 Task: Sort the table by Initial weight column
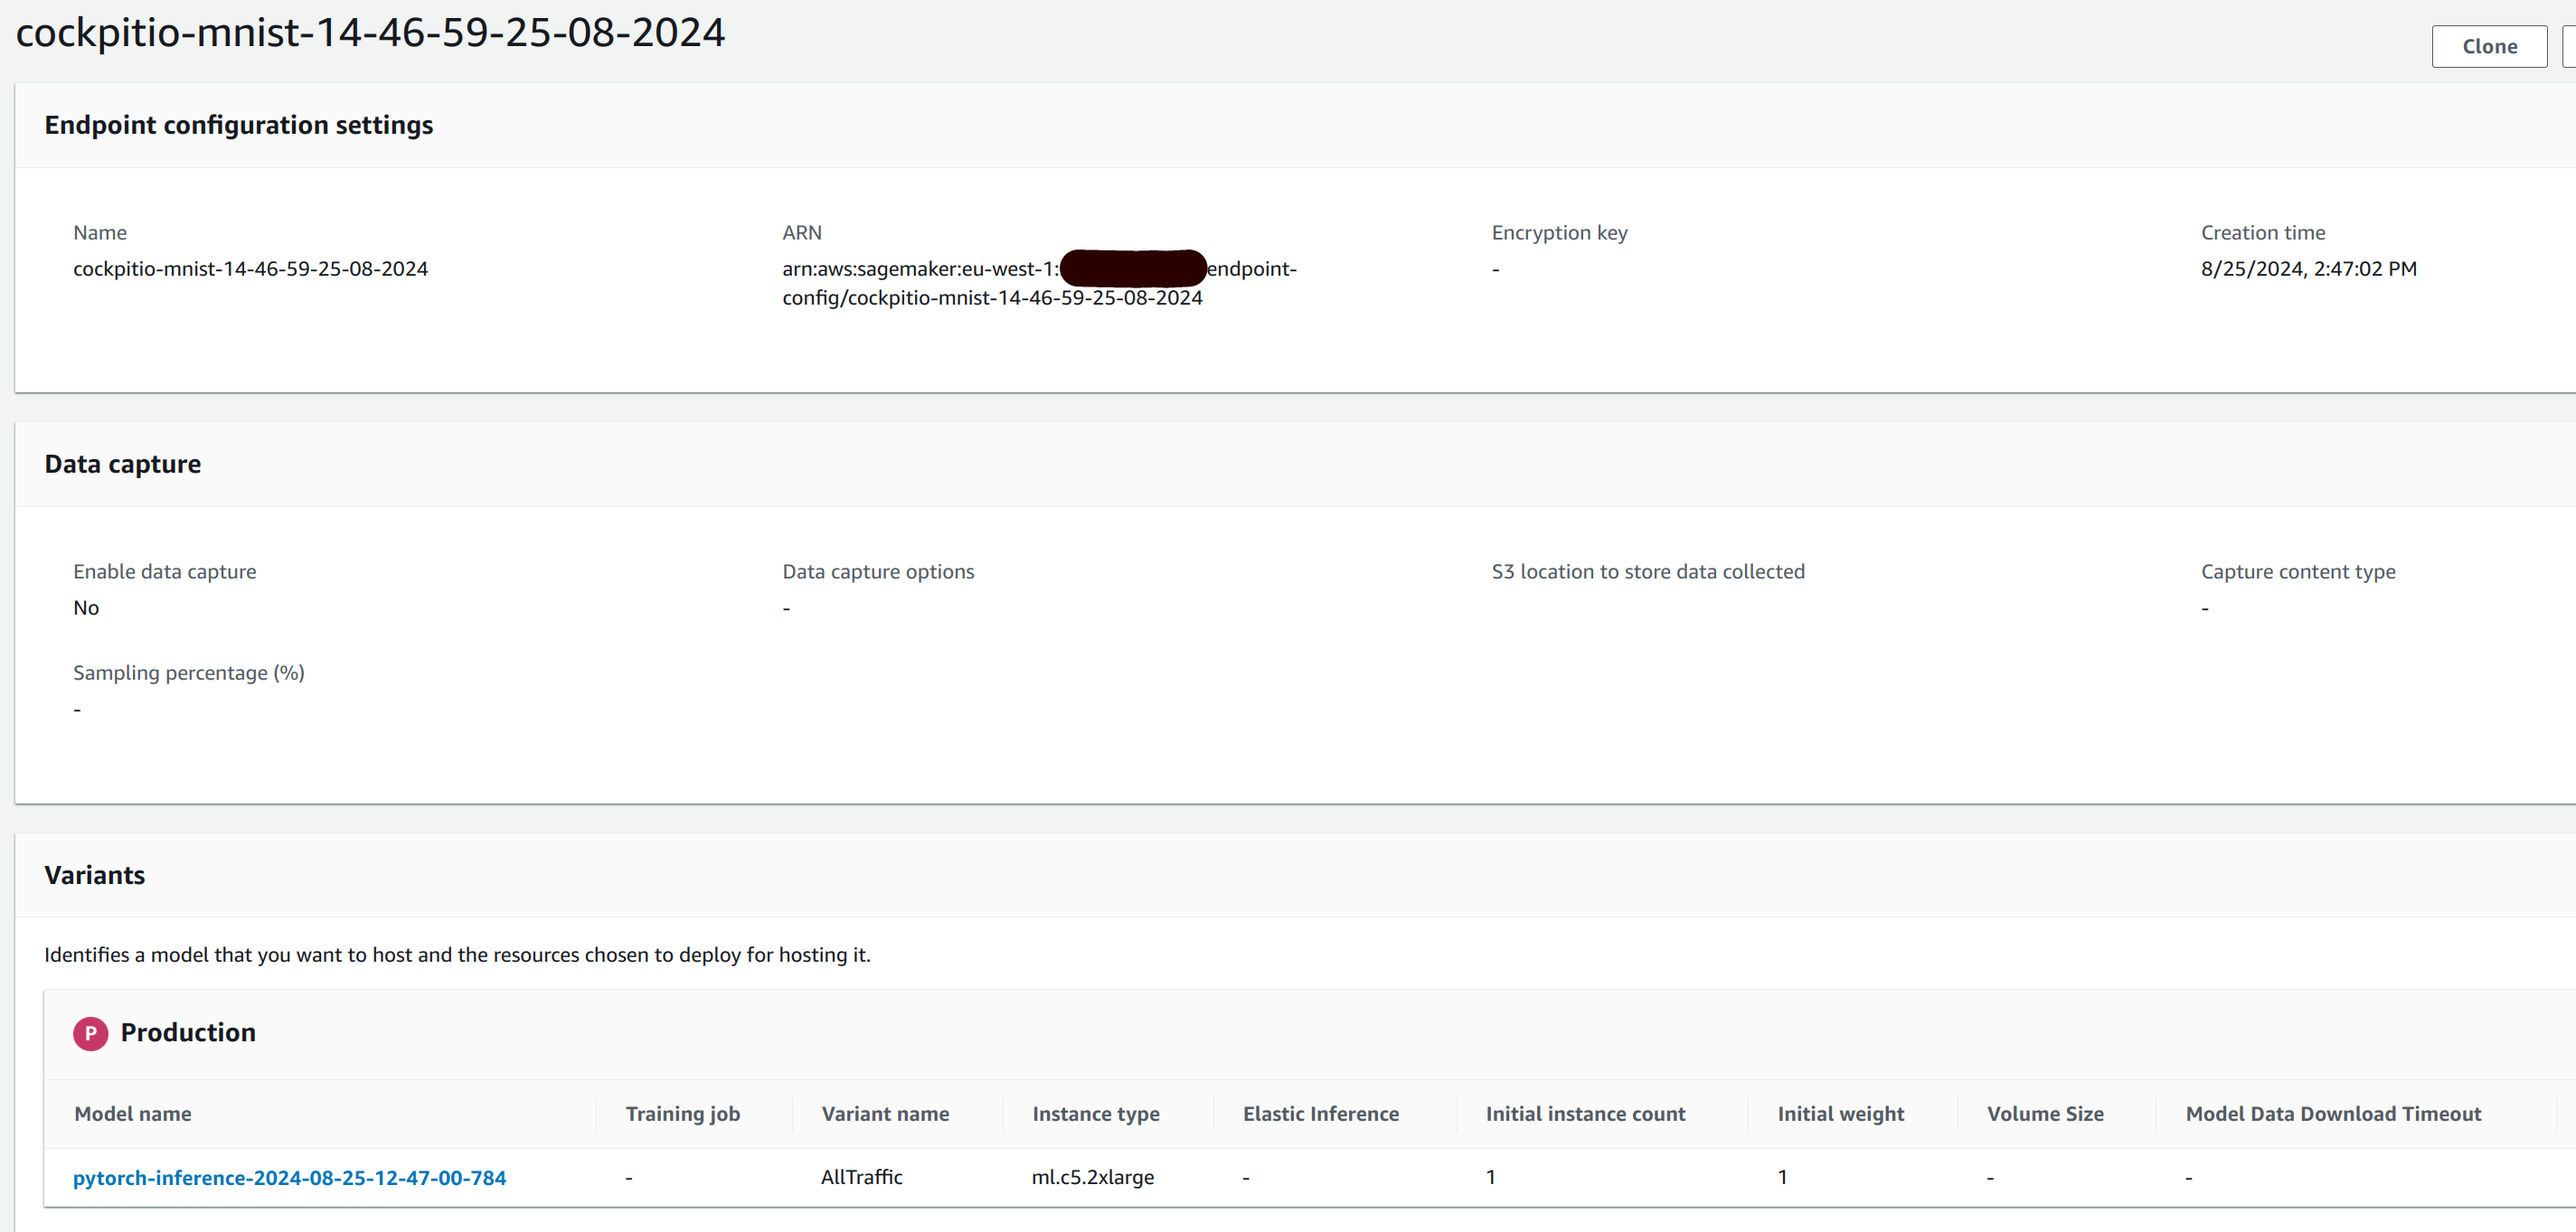(x=1842, y=1113)
